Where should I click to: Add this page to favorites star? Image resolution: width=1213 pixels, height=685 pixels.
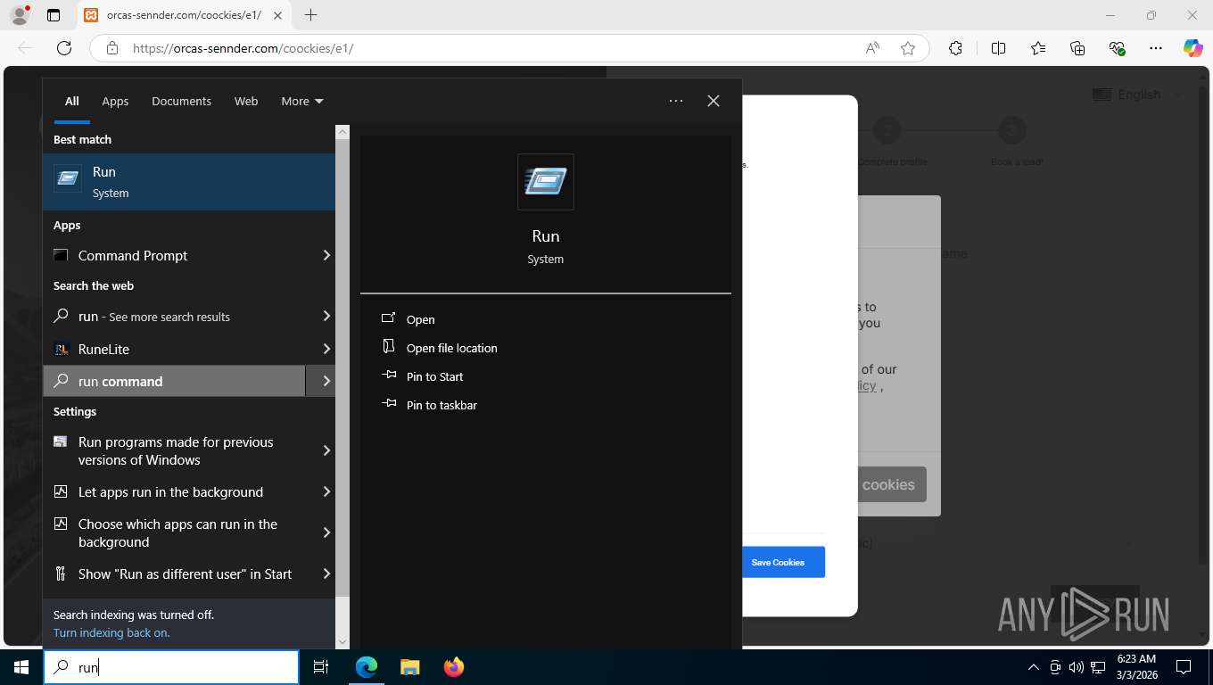pyautogui.click(x=908, y=48)
